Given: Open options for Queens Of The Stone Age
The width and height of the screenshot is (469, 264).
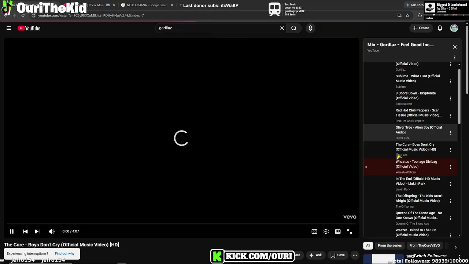Looking at the screenshot, I should point(451,218).
